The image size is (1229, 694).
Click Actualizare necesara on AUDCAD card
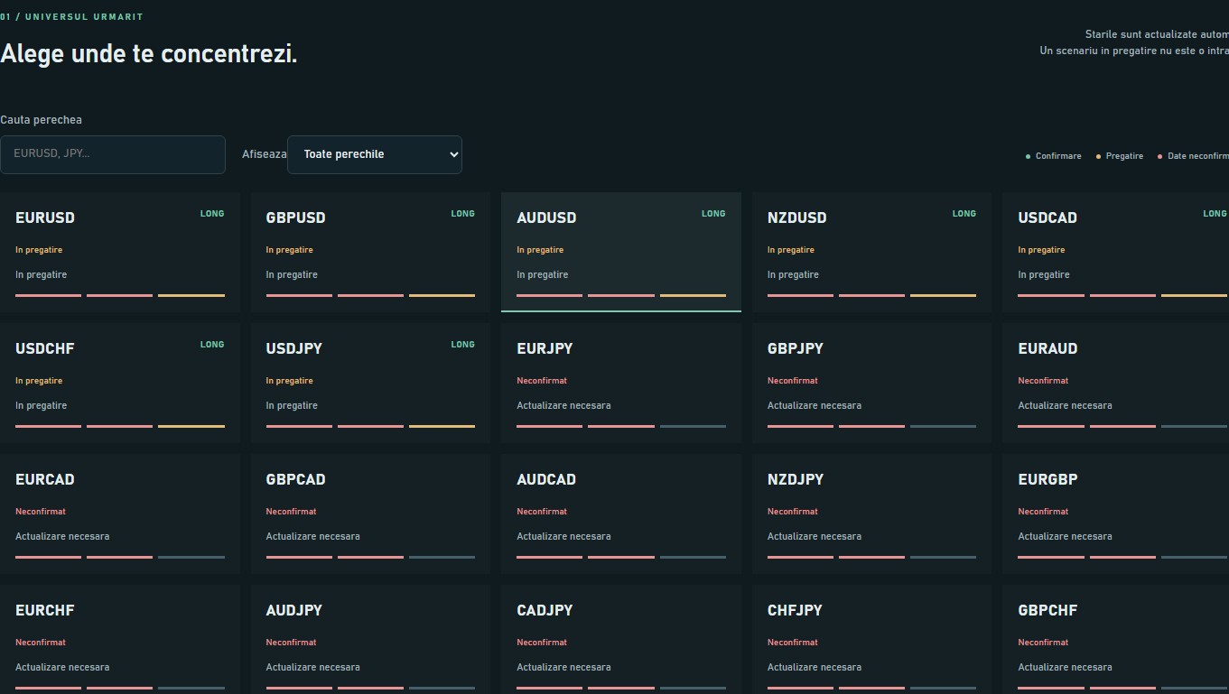pyautogui.click(x=563, y=537)
